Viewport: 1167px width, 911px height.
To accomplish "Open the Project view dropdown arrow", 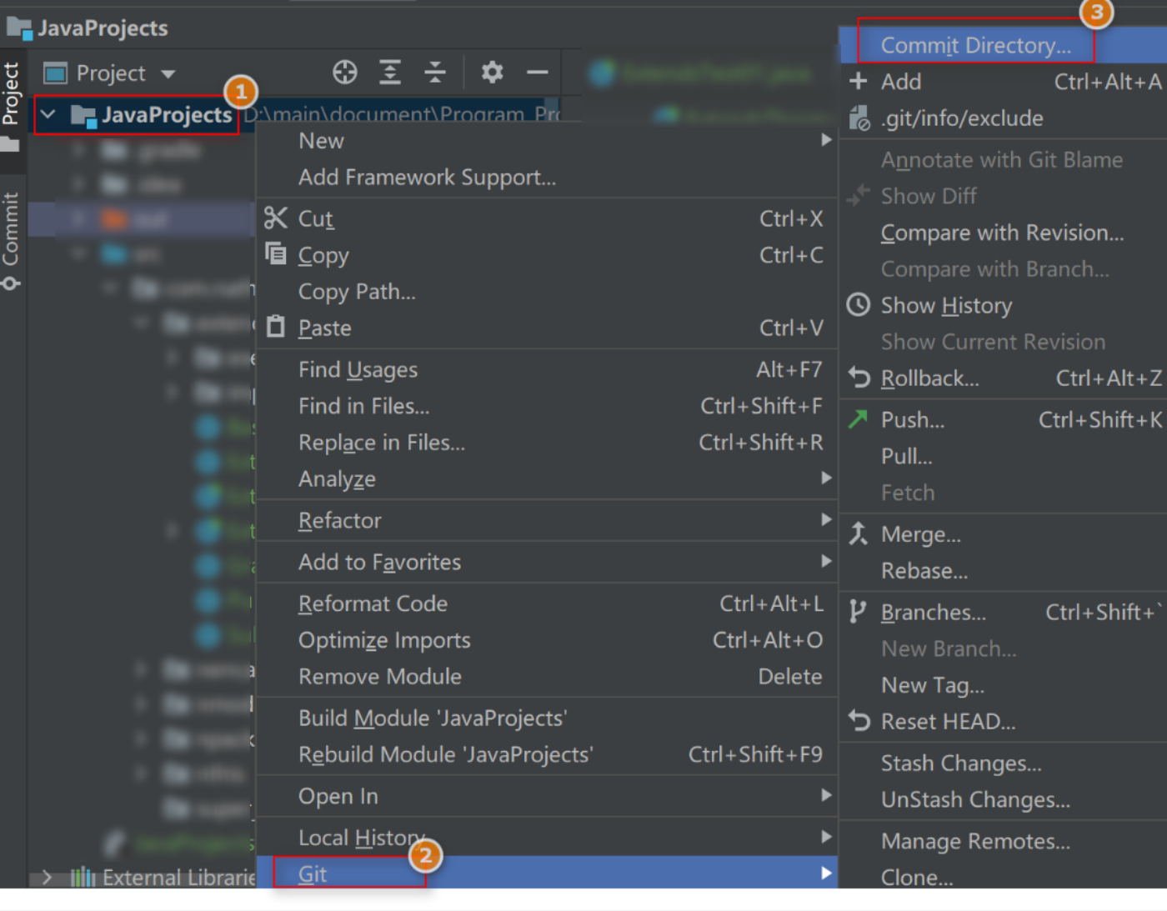I will 169,73.
